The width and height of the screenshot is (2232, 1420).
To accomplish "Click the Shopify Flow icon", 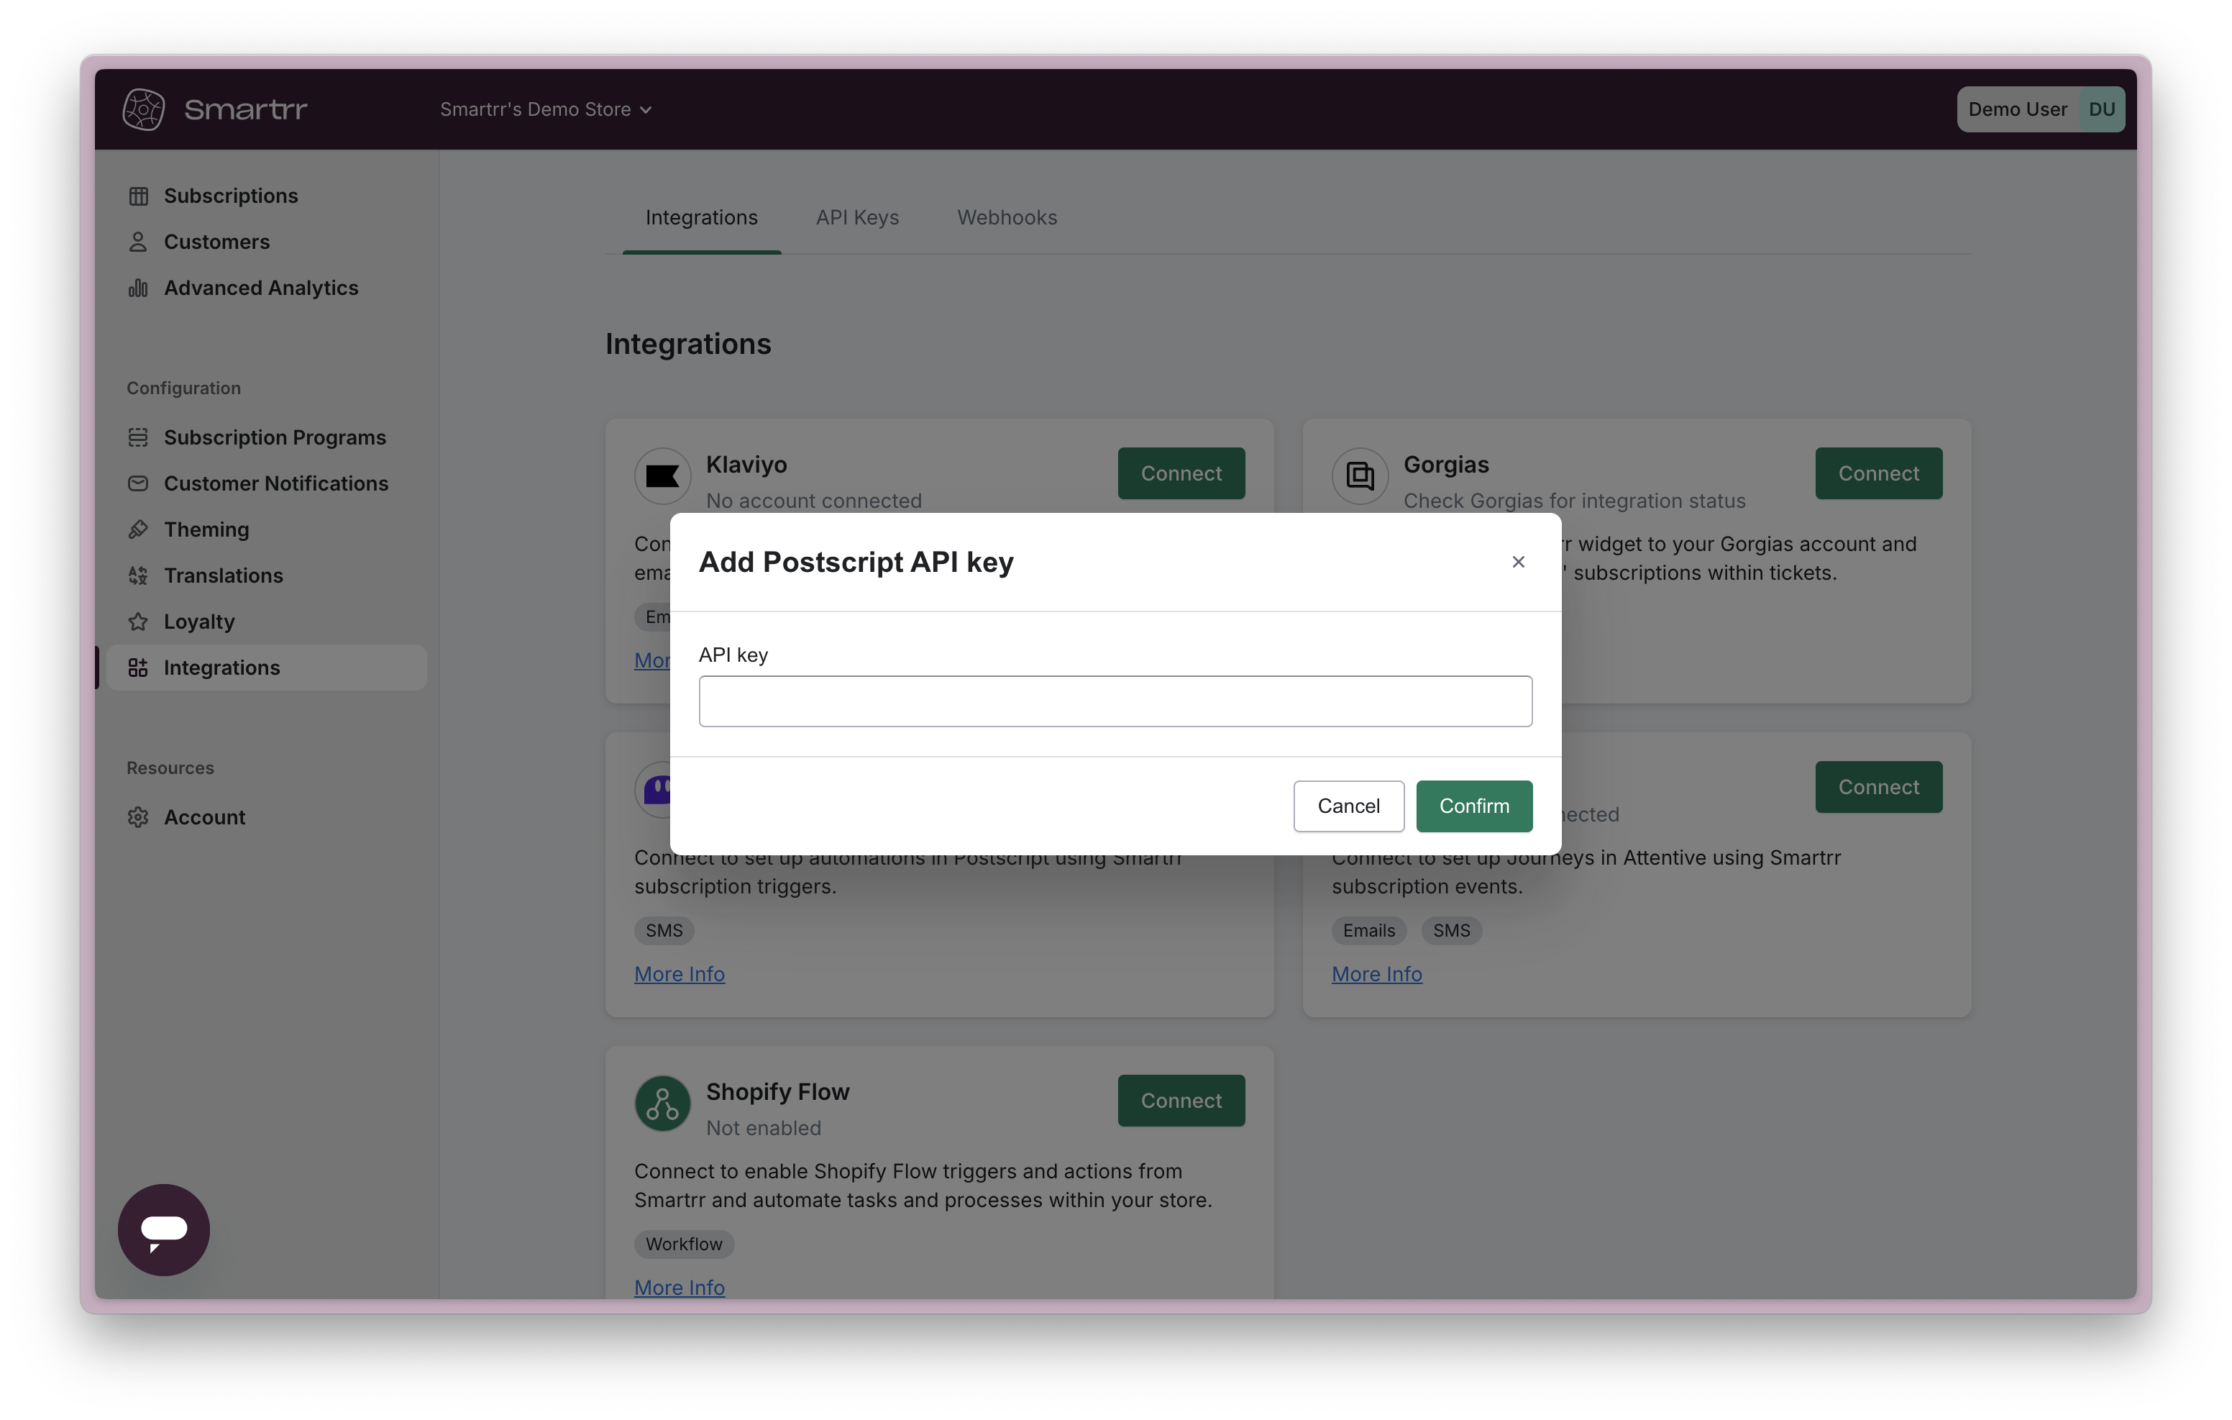I will click(x=663, y=1103).
